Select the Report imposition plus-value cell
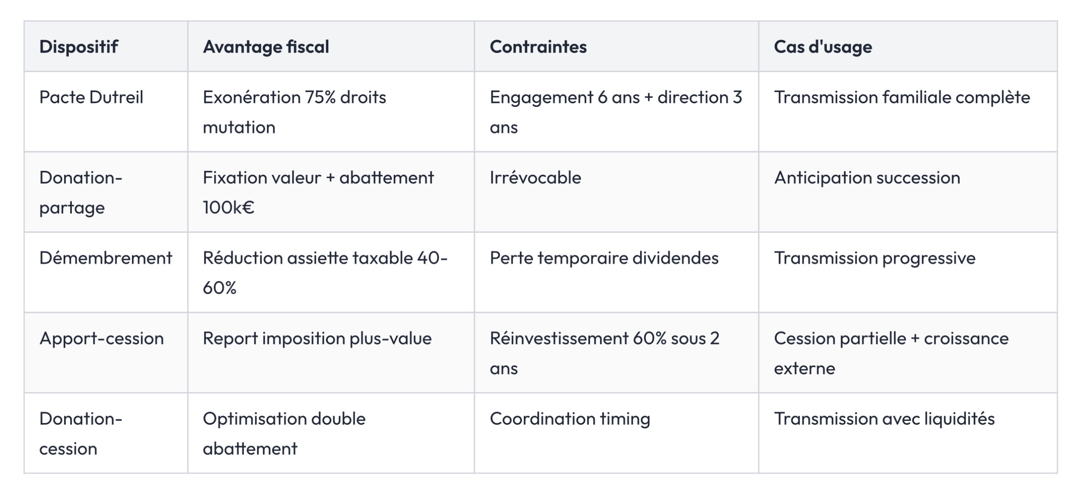 tap(331, 353)
